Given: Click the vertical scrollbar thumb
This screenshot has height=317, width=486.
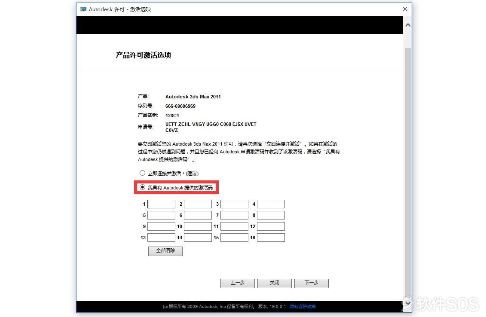Looking at the screenshot, I should click(x=408, y=172).
